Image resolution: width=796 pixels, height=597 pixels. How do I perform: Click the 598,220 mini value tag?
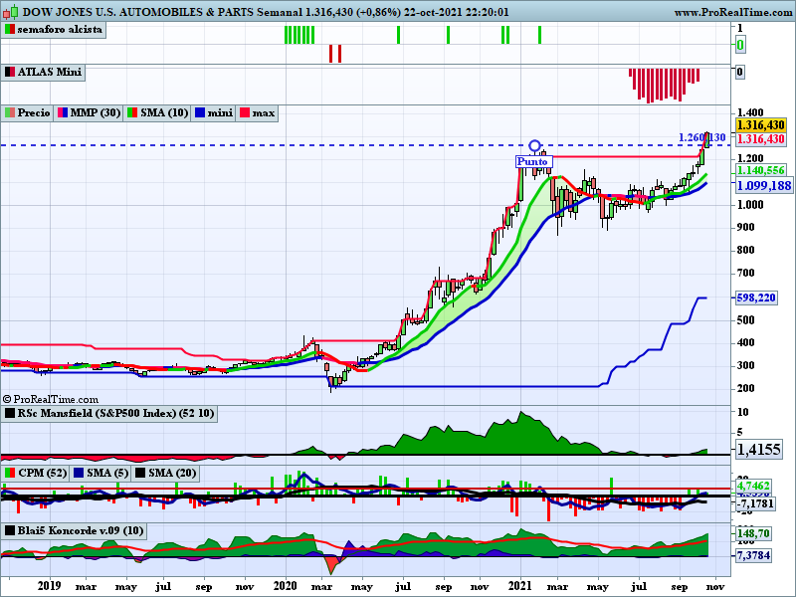point(756,298)
